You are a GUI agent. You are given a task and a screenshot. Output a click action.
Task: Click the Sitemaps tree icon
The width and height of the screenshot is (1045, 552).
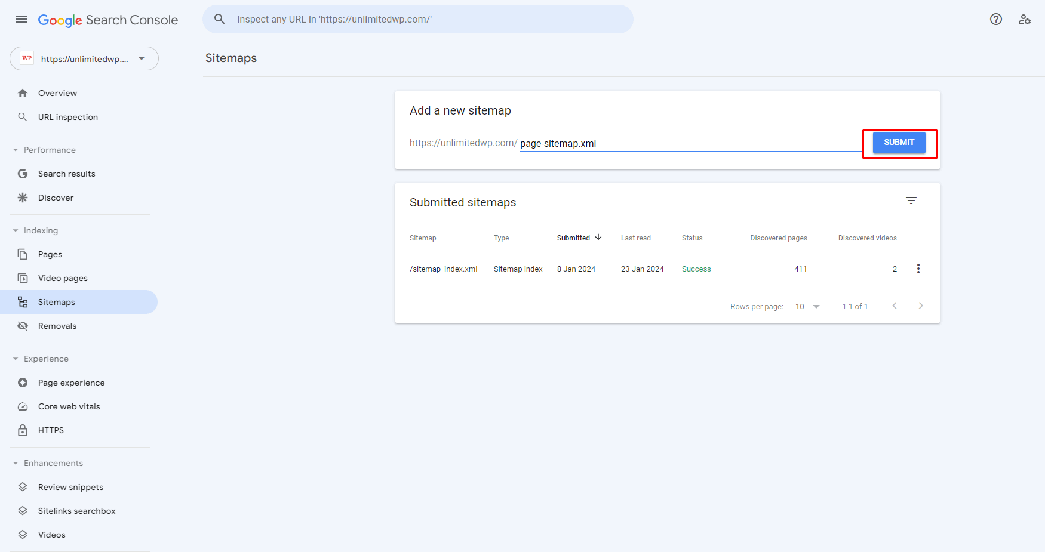(x=23, y=302)
